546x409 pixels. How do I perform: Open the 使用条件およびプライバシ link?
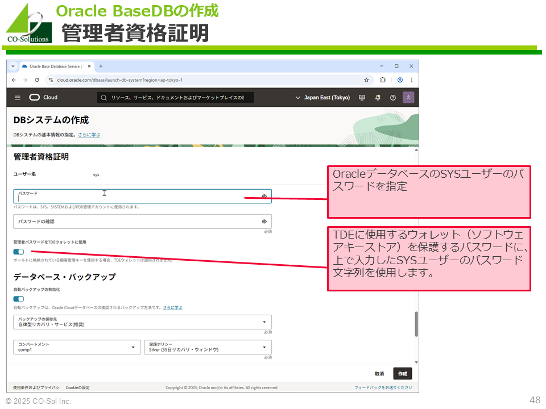[x=36, y=388]
